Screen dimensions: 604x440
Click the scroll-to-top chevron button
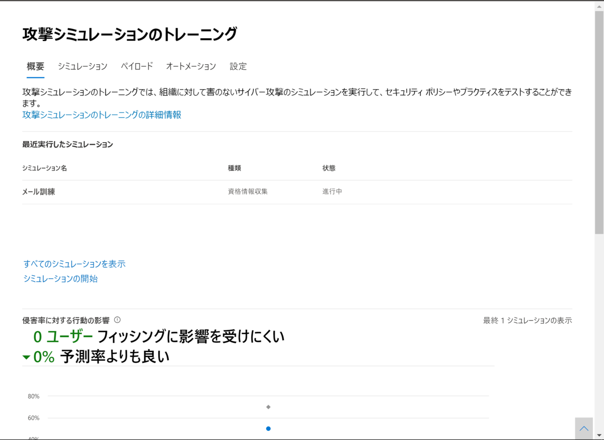584,428
